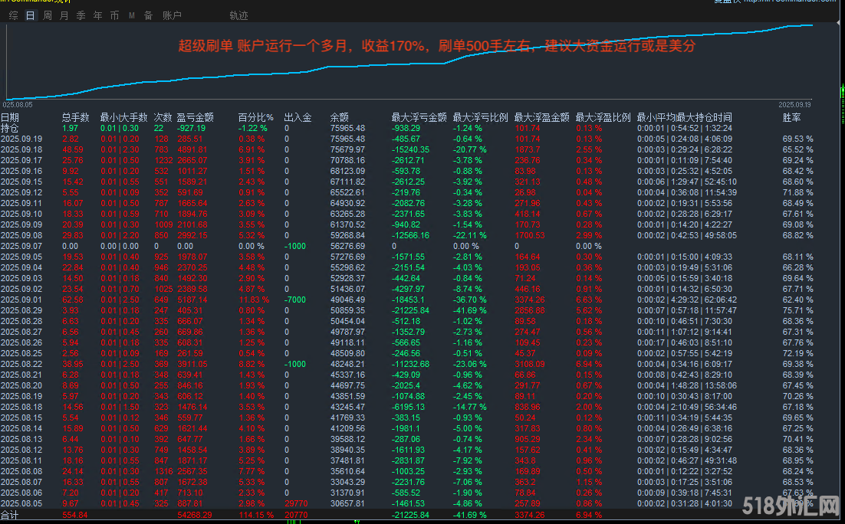
Task: Switch to the 综 summary tab
Action: (14, 15)
